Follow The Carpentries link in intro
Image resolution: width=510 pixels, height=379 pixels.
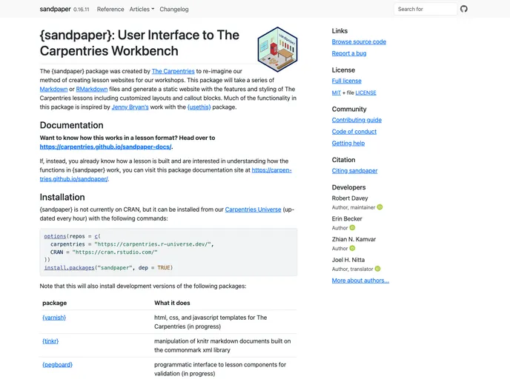[x=173, y=71]
